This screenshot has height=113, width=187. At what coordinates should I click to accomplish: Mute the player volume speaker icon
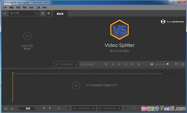pos(152,64)
